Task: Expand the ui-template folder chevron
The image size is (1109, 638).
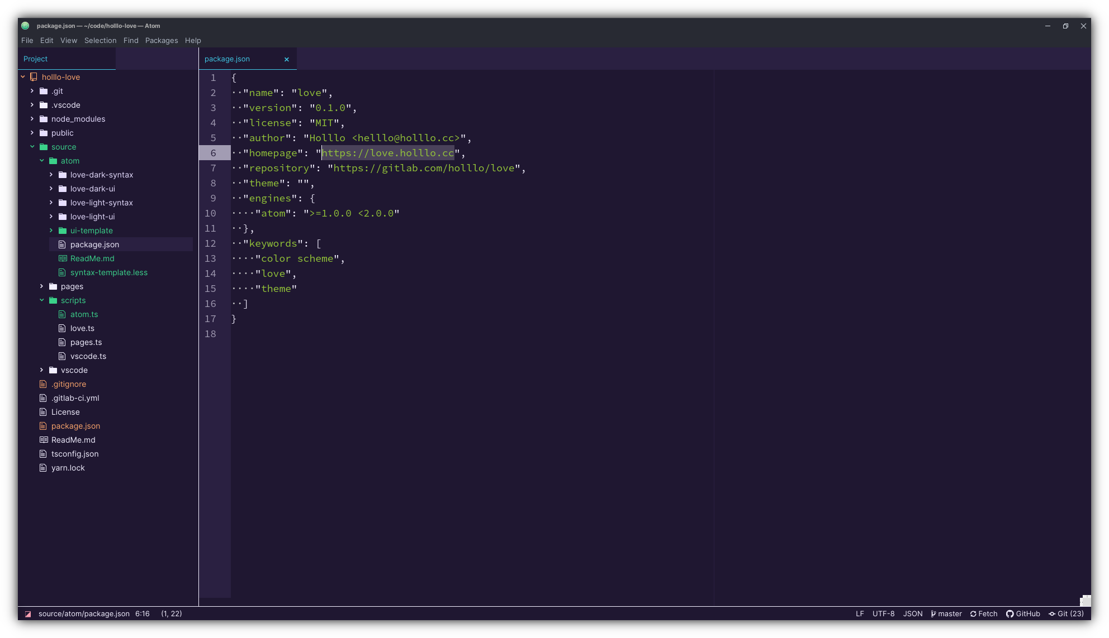Action: point(51,231)
